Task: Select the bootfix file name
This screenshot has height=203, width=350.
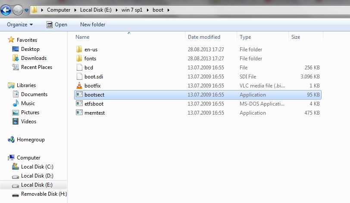Action: click(92, 86)
